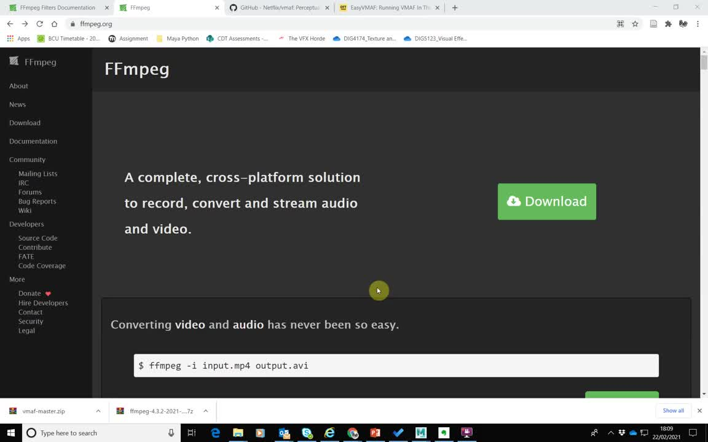Click the FFmpeg logo in the sidebar
Viewport: 708px width, 442px height.
(x=14, y=61)
